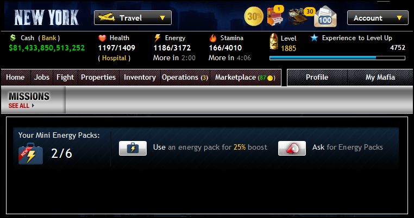Open the slot machine icon with badge 1
Image resolution: width=414 pixels, height=218 pixels.
(275, 16)
